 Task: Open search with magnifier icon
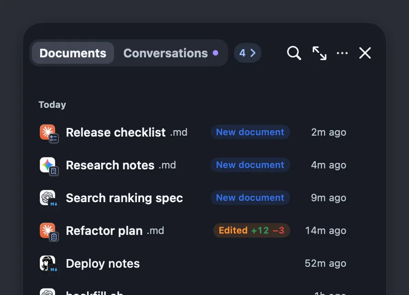coord(294,53)
